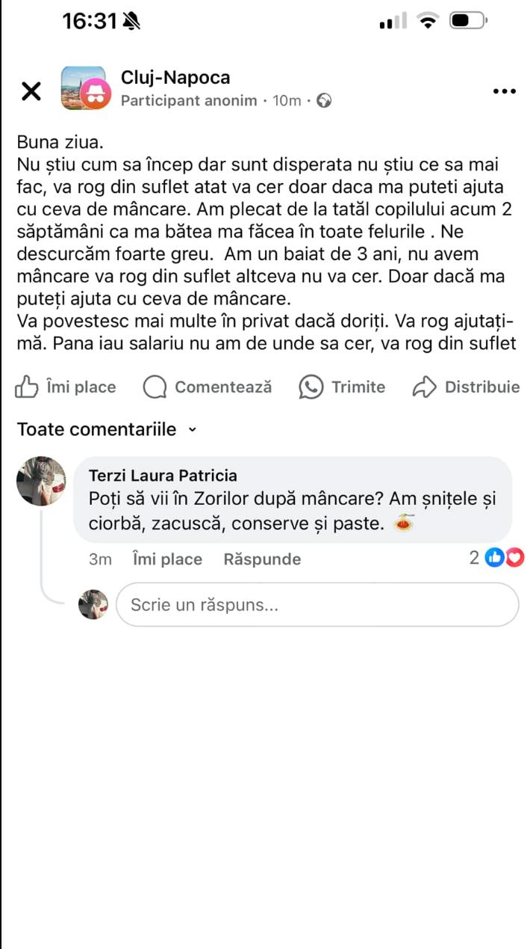Tap the 3m comment timestamp
The image size is (530, 949).
pyautogui.click(x=100, y=559)
